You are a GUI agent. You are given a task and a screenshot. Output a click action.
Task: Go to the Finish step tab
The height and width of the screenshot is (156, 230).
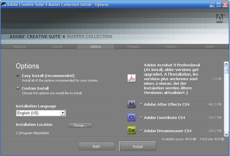[209, 47]
